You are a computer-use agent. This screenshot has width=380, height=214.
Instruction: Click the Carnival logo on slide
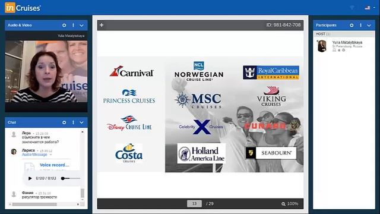click(132, 71)
